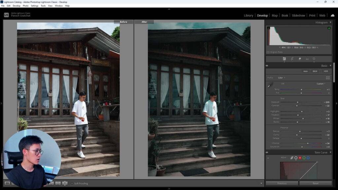Switch to the Library module
338x190 pixels.
click(x=248, y=16)
